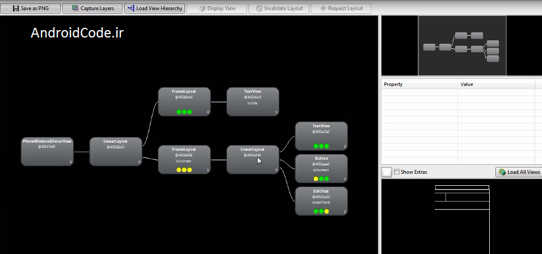Image resolution: width=542 pixels, height=254 pixels.
Task: Click the Invalidate Layout toolbar button
Action: 280,9
